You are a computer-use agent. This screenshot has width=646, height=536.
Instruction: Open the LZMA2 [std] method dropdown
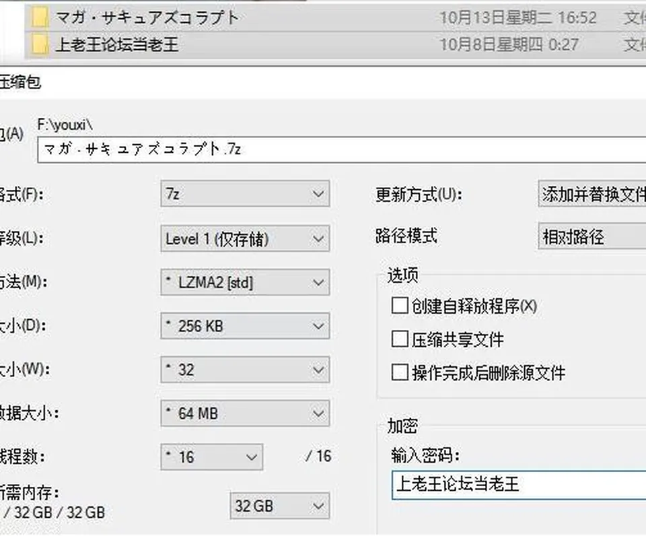point(245,282)
